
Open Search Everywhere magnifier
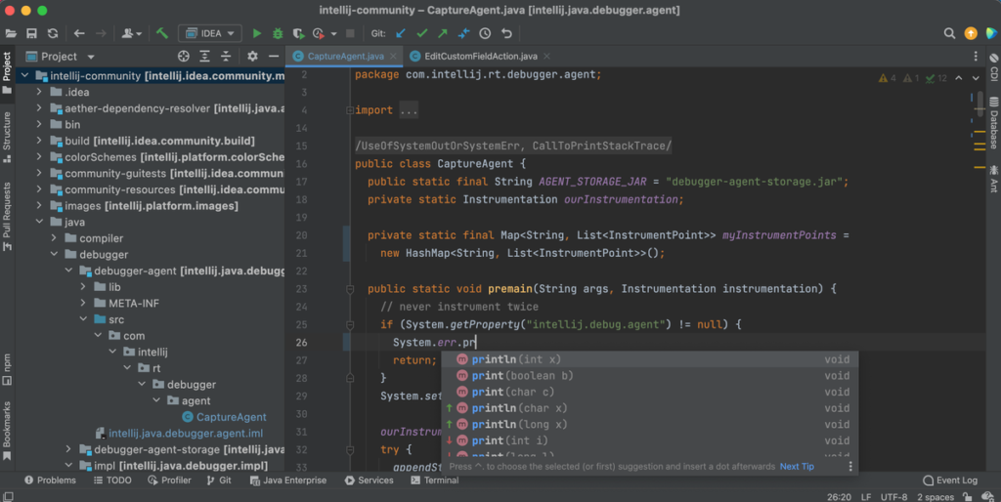pyautogui.click(x=949, y=33)
